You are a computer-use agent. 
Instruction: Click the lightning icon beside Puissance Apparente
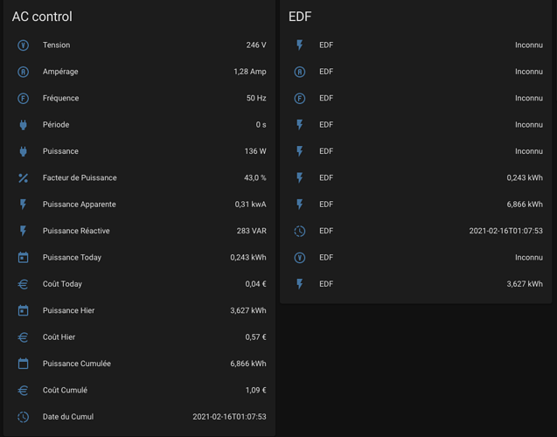coord(23,205)
